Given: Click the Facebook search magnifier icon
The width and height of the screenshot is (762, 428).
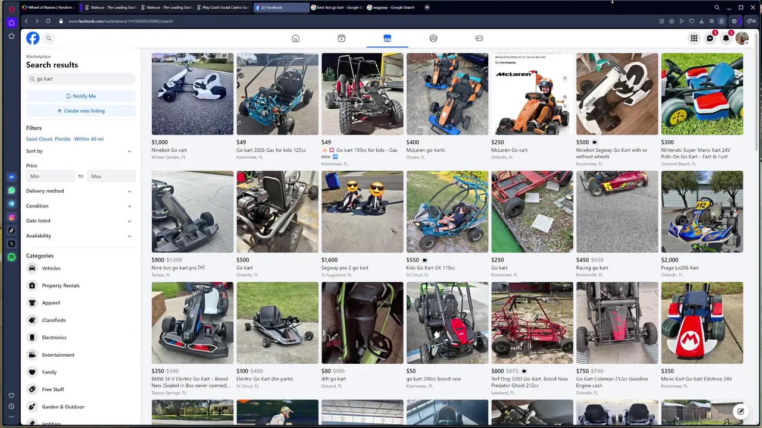Looking at the screenshot, I should [49, 38].
